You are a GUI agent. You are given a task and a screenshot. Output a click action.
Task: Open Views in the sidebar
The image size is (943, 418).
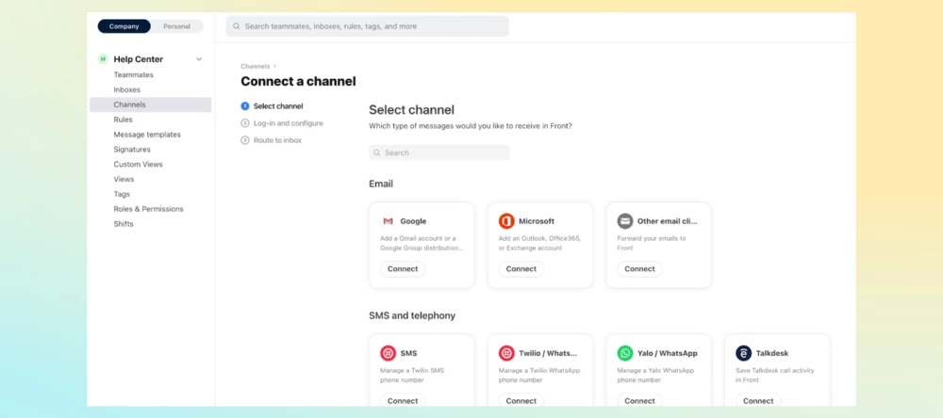pos(124,179)
